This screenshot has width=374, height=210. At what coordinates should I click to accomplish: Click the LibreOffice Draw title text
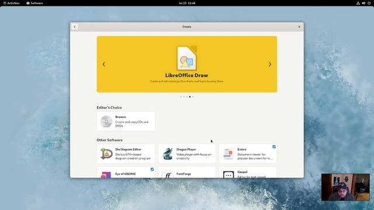pos(187,75)
